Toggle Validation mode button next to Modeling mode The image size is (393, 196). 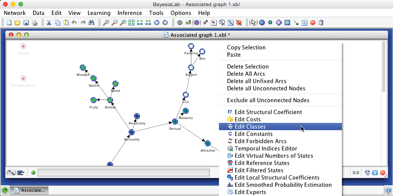coord(20,173)
